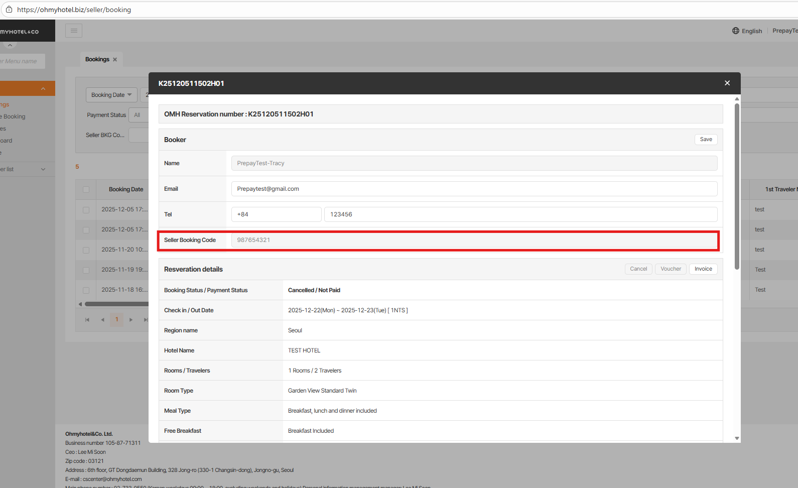This screenshot has width=798, height=488.
Task: Click the Seller Booking Code field
Action: click(x=474, y=240)
